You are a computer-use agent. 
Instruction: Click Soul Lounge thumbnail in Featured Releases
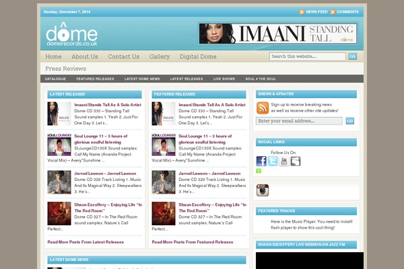(x=164, y=145)
